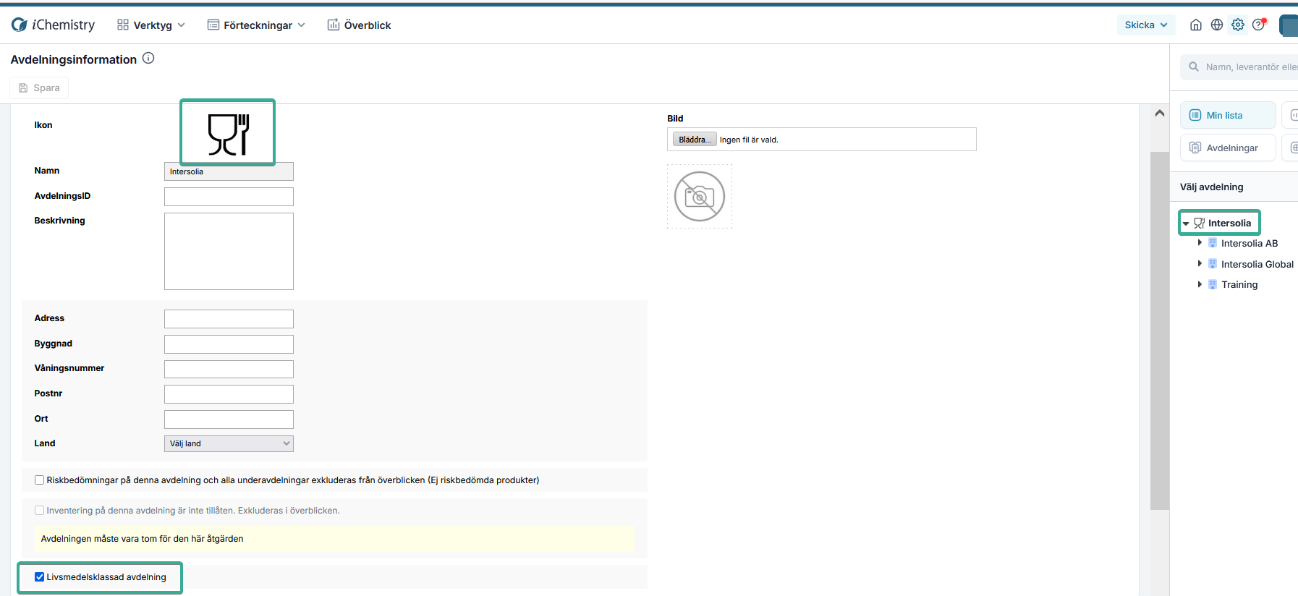Click the Intersolia Global building icon
The height and width of the screenshot is (596, 1298).
[x=1213, y=264]
